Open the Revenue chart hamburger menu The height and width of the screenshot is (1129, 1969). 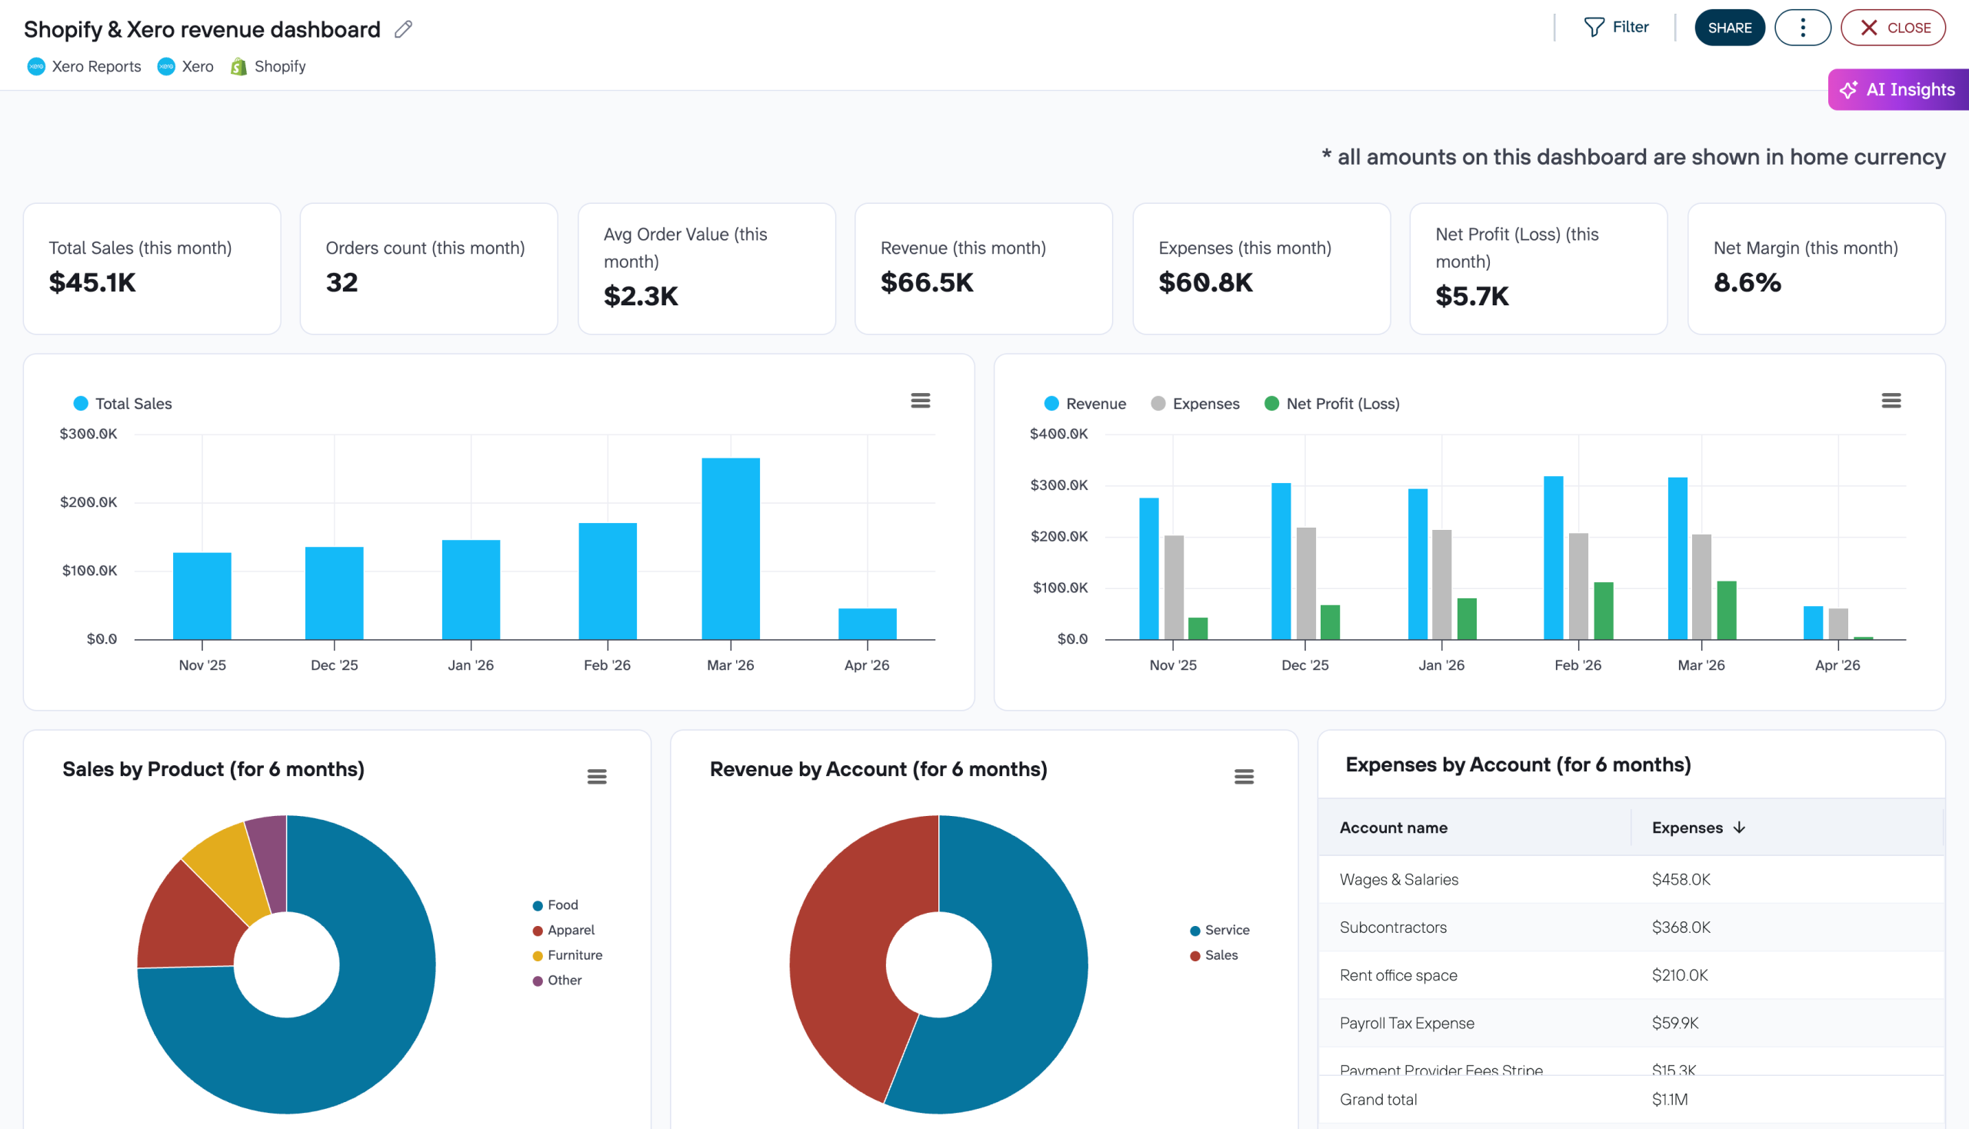click(x=1891, y=400)
